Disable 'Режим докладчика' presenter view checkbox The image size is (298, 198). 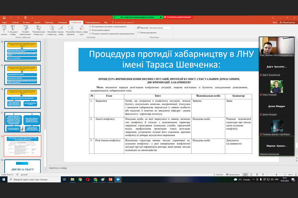[x=138, y=32]
